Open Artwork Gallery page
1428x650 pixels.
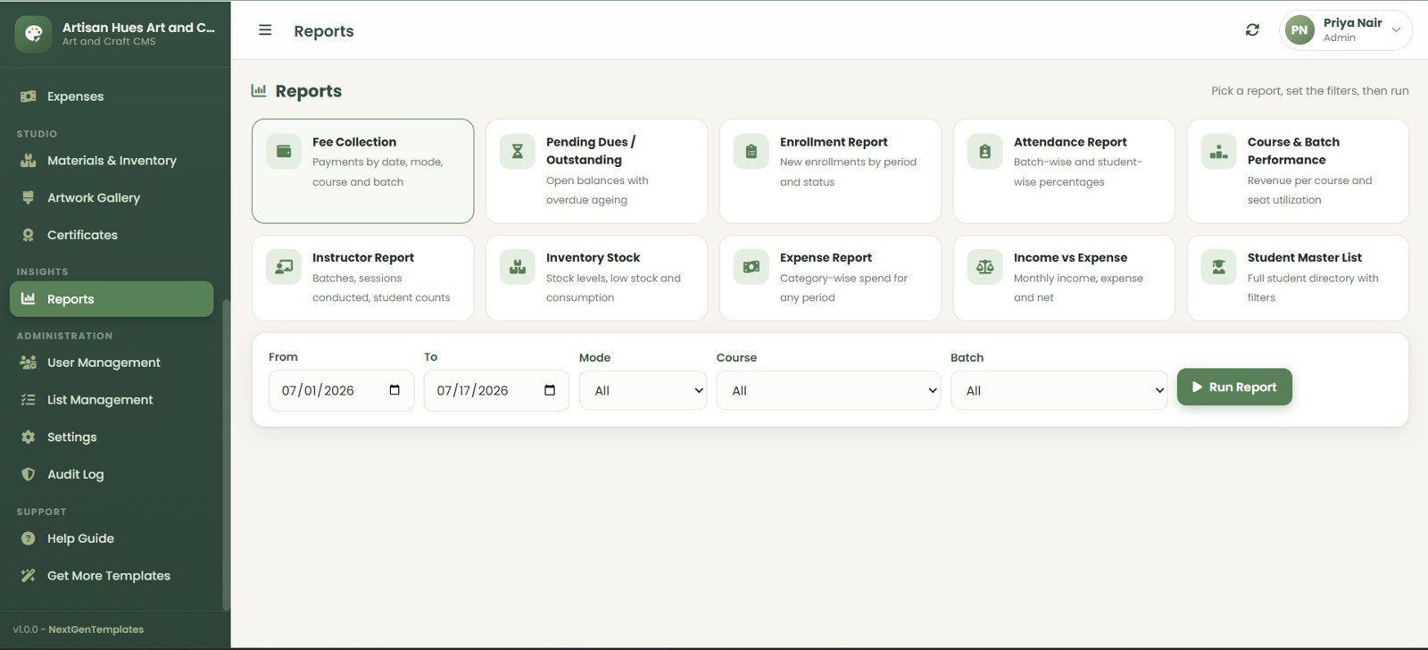click(112, 197)
